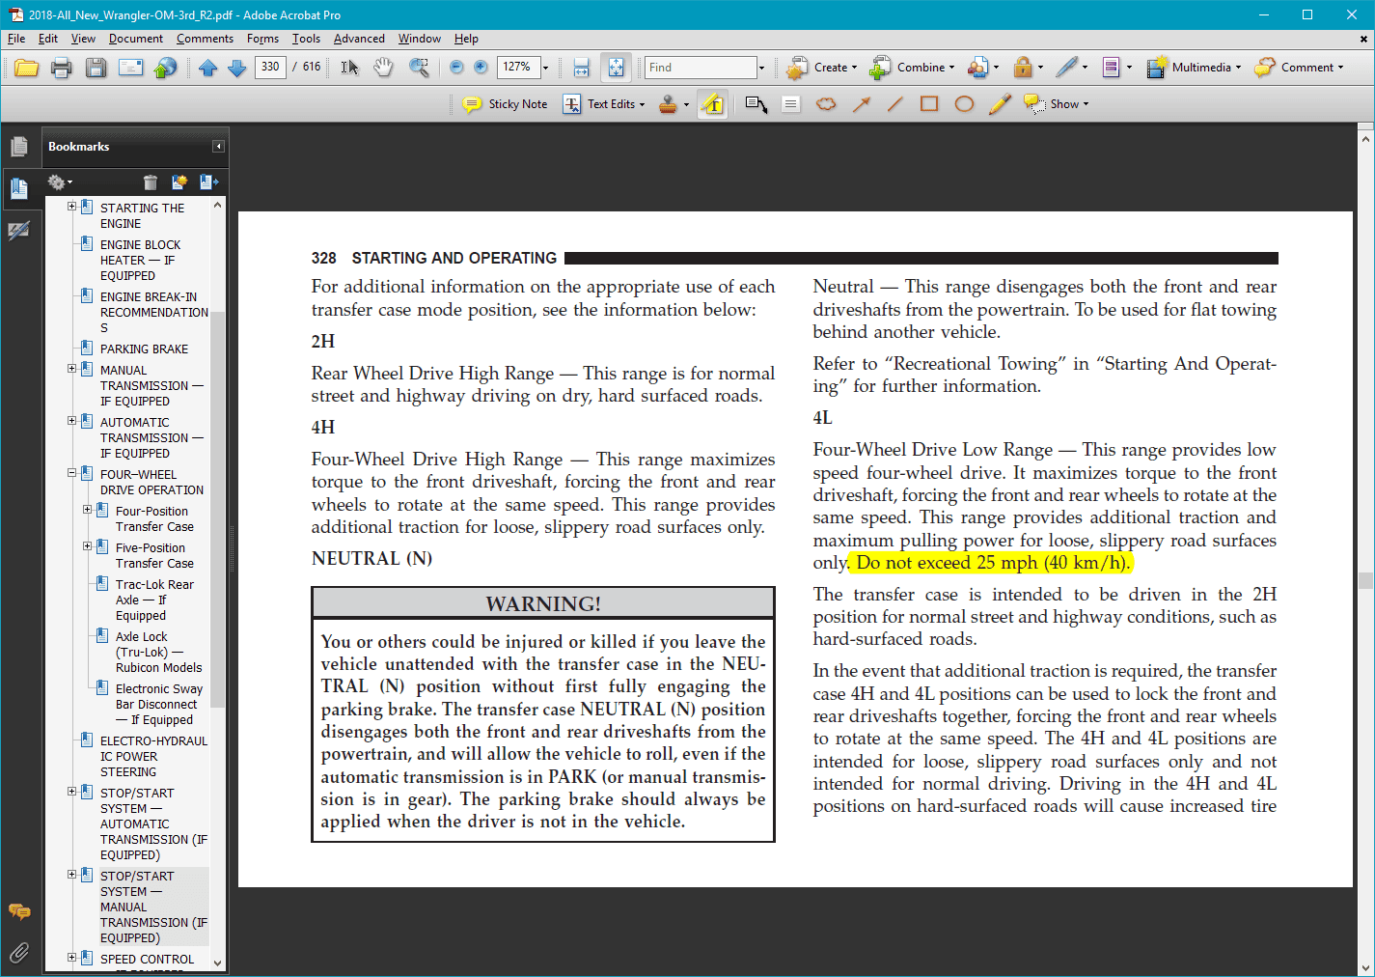
Task: Select the Oval drawing tool
Action: 964,104
